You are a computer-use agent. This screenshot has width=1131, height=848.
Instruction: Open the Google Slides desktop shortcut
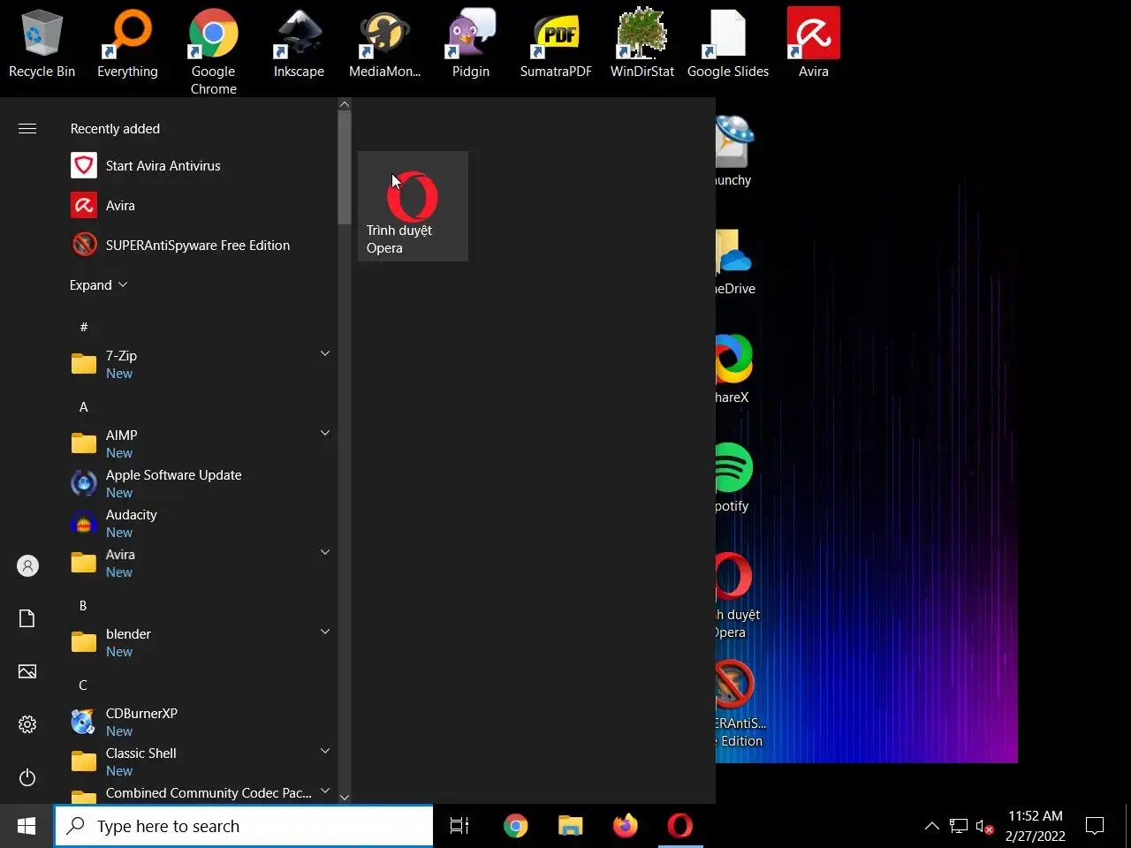728,44
